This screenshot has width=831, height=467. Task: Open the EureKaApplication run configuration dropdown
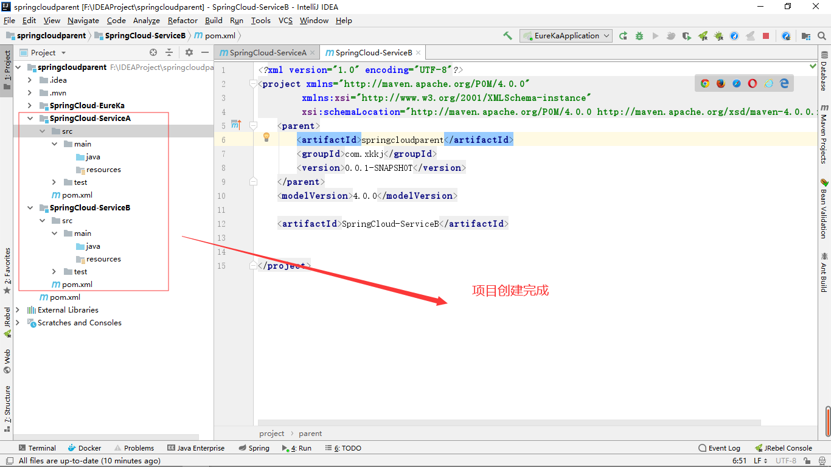pyautogui.click(x=566, y=36)
